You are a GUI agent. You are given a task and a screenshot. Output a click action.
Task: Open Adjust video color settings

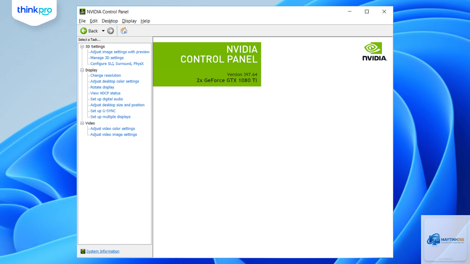point(113,129)
